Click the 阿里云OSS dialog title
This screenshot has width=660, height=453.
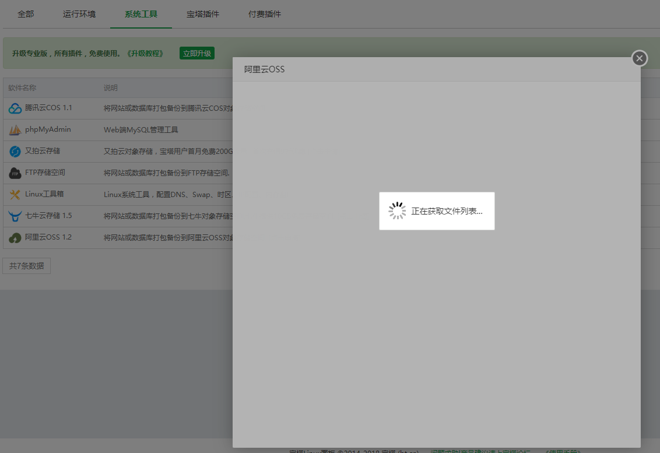coord(264,69)
